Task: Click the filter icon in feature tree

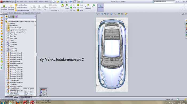Action: coord(7,19)
